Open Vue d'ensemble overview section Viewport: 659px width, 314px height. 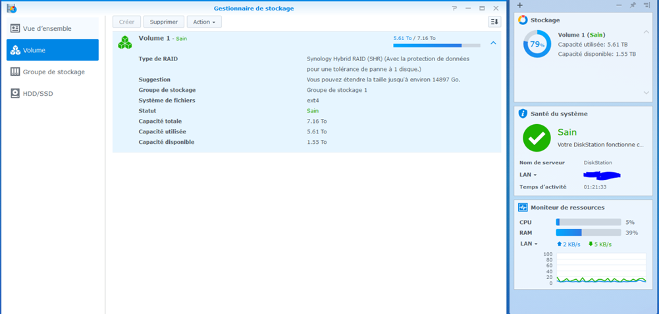pos(53,28)
